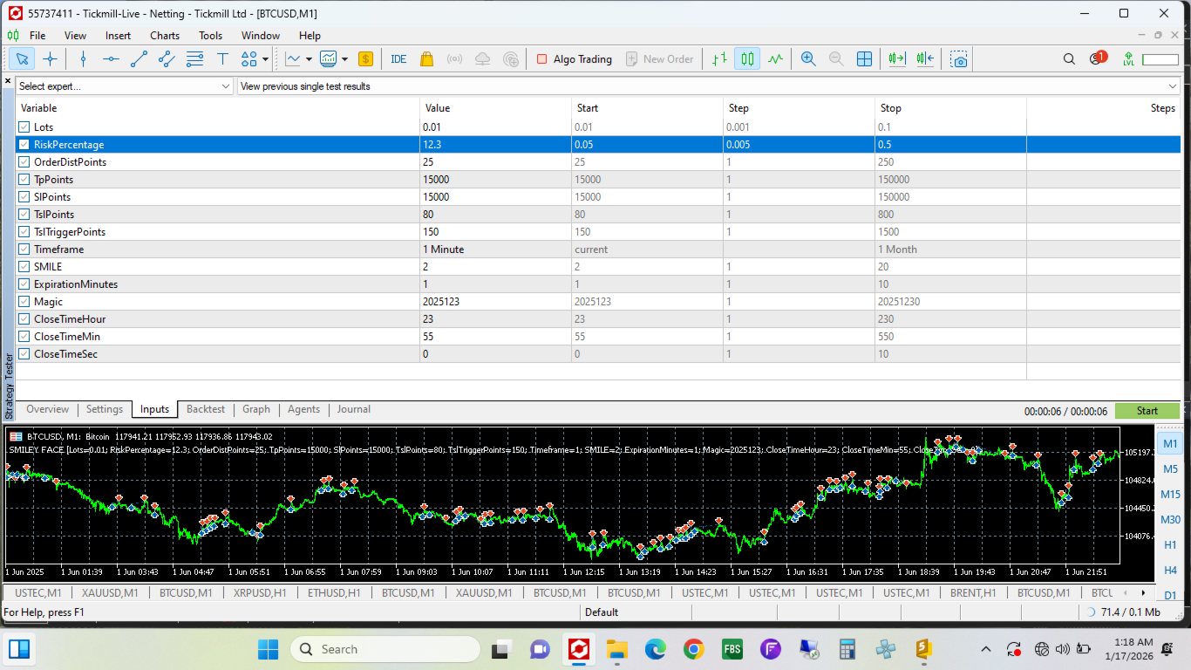This screenshot has width=1191, height=670.
Task: Uncheck the TpPoints checkbox
Action: point(24,180)
